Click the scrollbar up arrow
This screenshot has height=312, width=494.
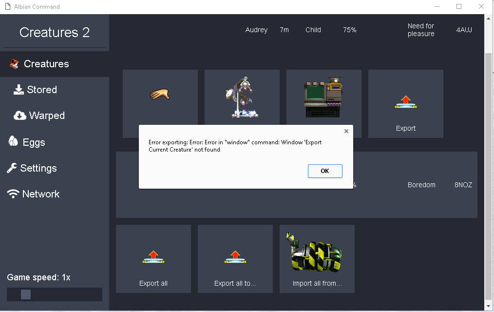[488, 18]
